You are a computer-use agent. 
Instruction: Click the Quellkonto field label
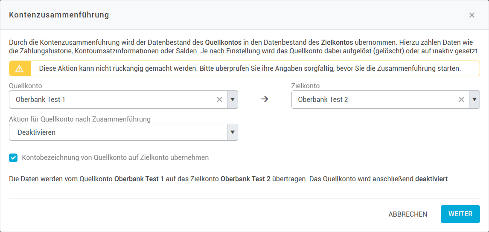click(26, 86)
